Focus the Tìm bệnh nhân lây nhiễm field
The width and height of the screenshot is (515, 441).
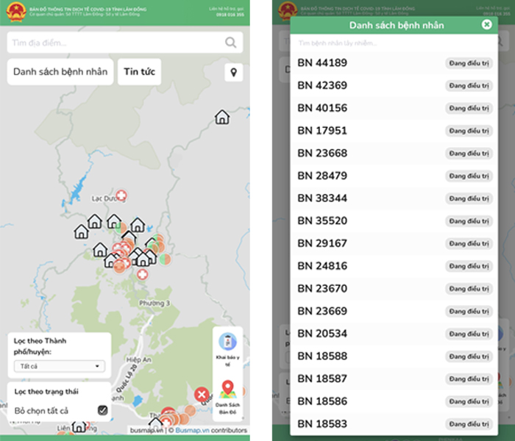[394, 43]
